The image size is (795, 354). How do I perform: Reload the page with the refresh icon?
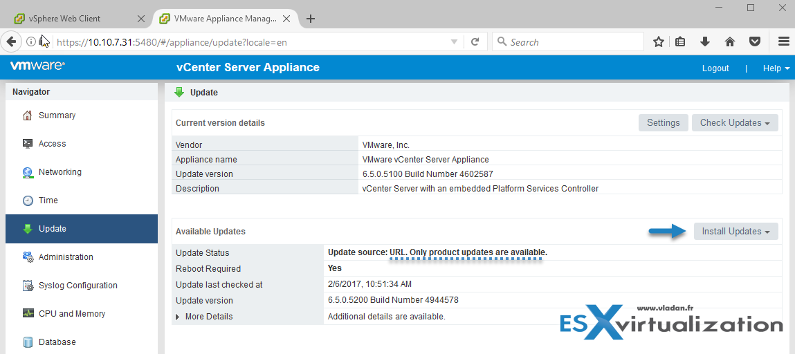(x=475, y=42)
